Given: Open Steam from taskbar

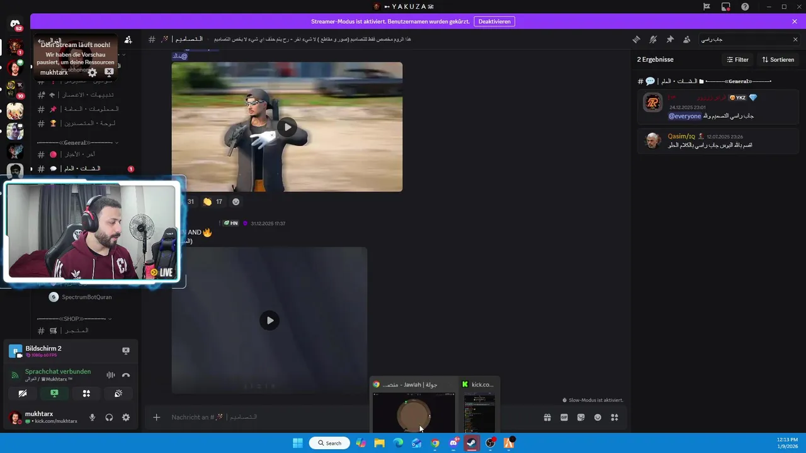Looking at the screenshot, I should [471, 443].
